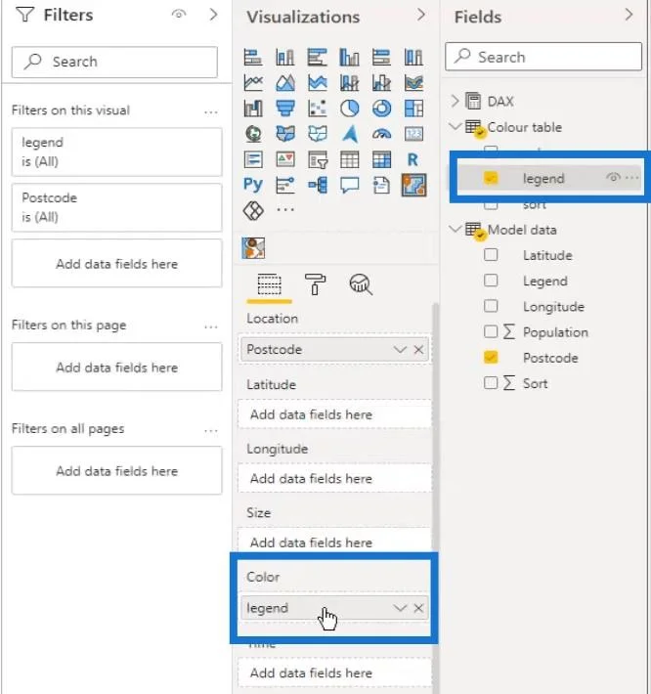Screen dimensions: 651x694
Task: Select the stacked column chart visual
Action: point(285,57)
